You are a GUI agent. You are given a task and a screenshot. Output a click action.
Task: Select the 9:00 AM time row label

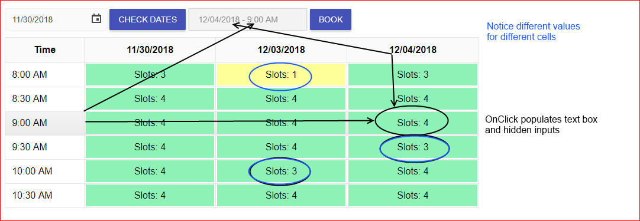[x=45, y=123]
